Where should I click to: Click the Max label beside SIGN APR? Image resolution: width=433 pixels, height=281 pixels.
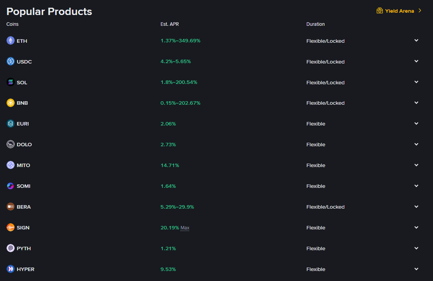[185, 228]
